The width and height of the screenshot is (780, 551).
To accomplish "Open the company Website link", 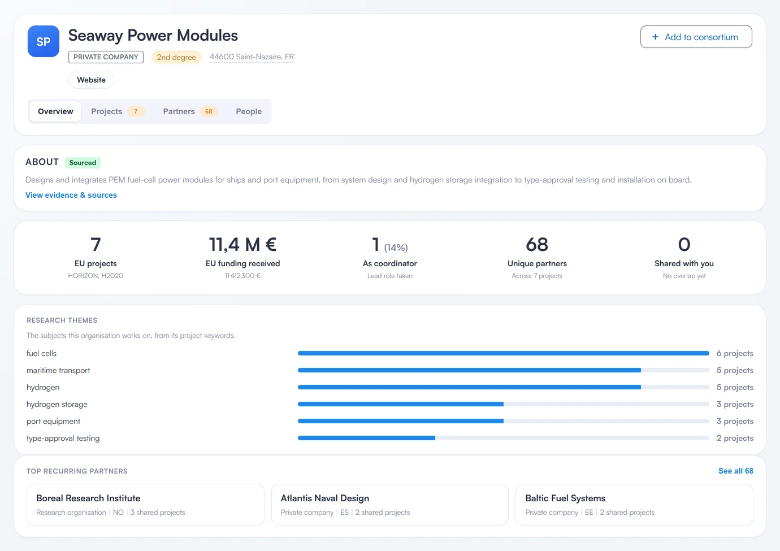I will (91, 80).
